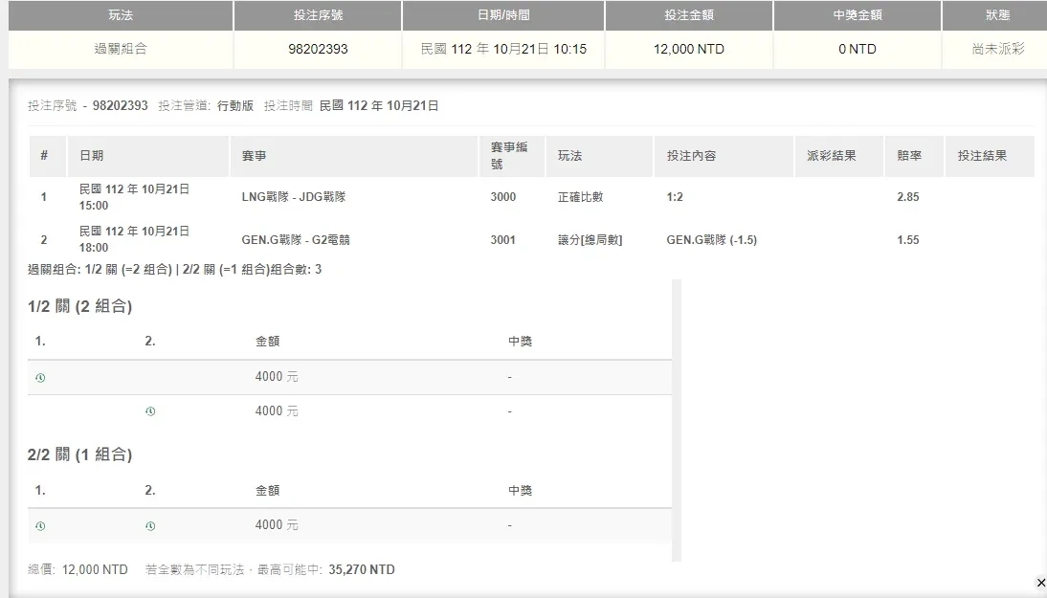Viewport: 1047px width, 598px height.
Task: Close the bet detail panel with X
Action: tap(1040, 583)
